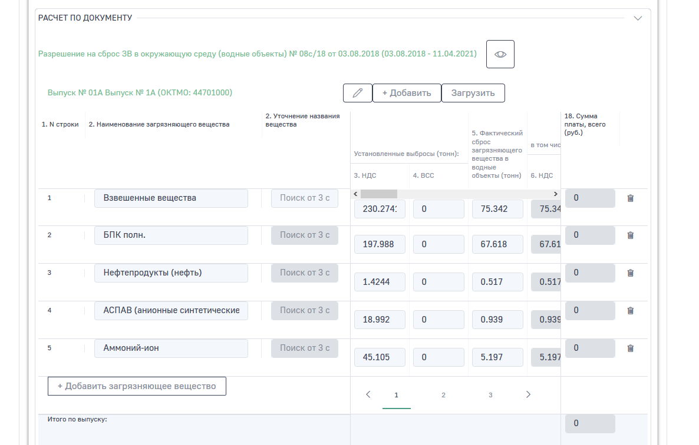
Task: Click the eye icon beside the permit title
Action: pyautogui.click(x=500, y=54)
